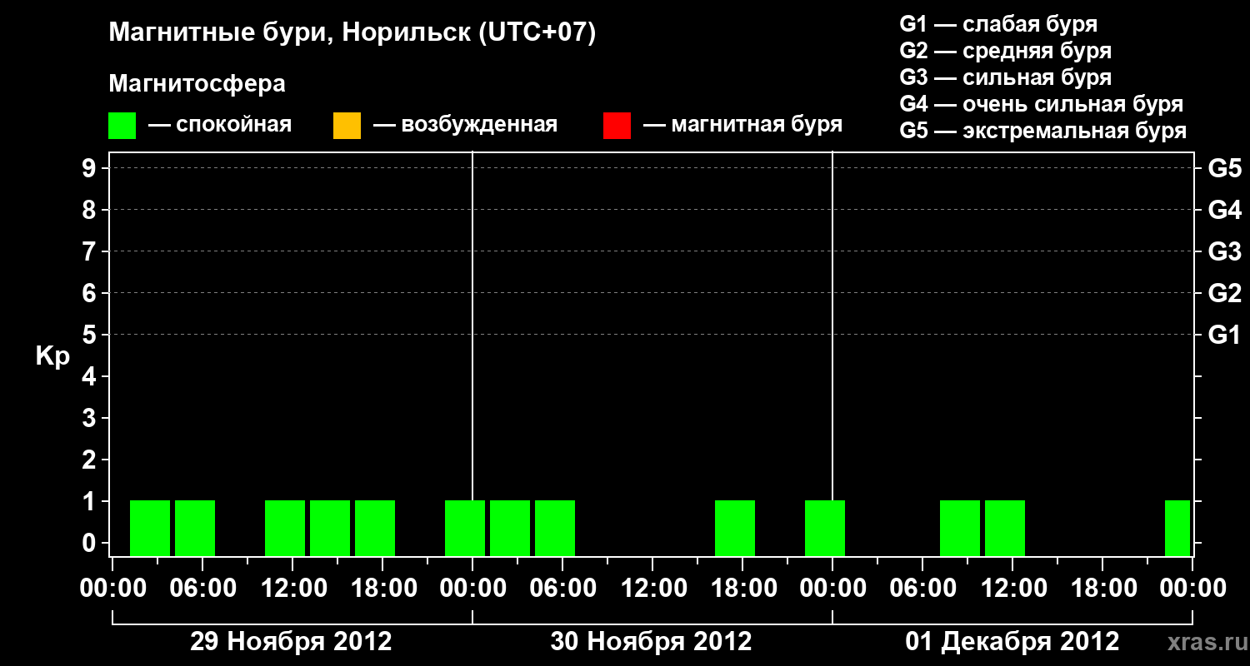Click the '— возбужденная' legend label

click(465, 125)
